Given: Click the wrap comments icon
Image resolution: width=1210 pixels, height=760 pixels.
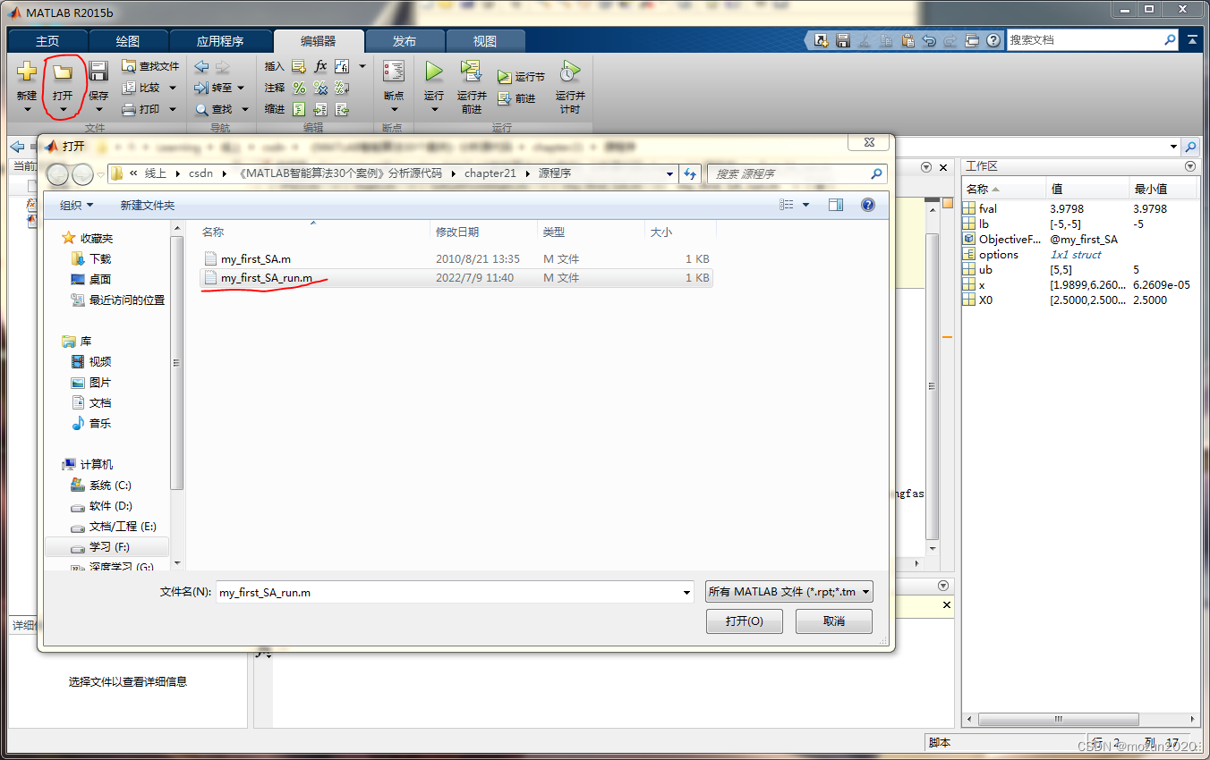Looking at the screenshot, I should (342, 88).
